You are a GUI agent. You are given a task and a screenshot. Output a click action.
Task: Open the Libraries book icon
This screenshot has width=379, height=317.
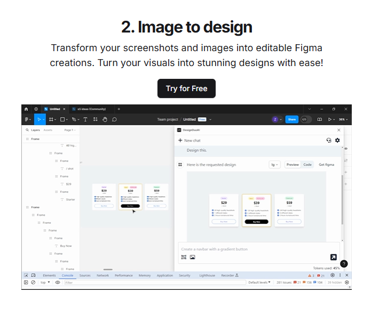[319, 119]
